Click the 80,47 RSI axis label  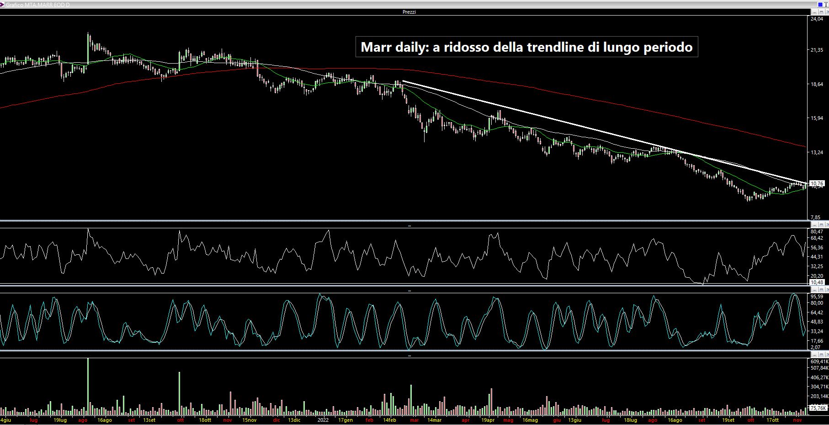pos(817,232)
